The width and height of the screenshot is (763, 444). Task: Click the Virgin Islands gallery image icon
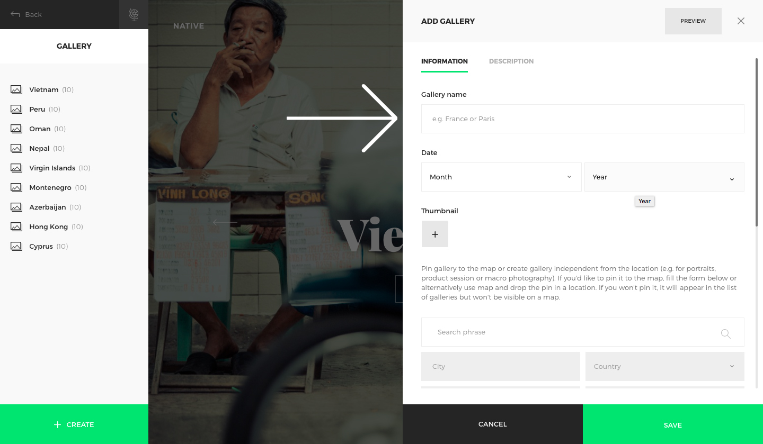16,168
